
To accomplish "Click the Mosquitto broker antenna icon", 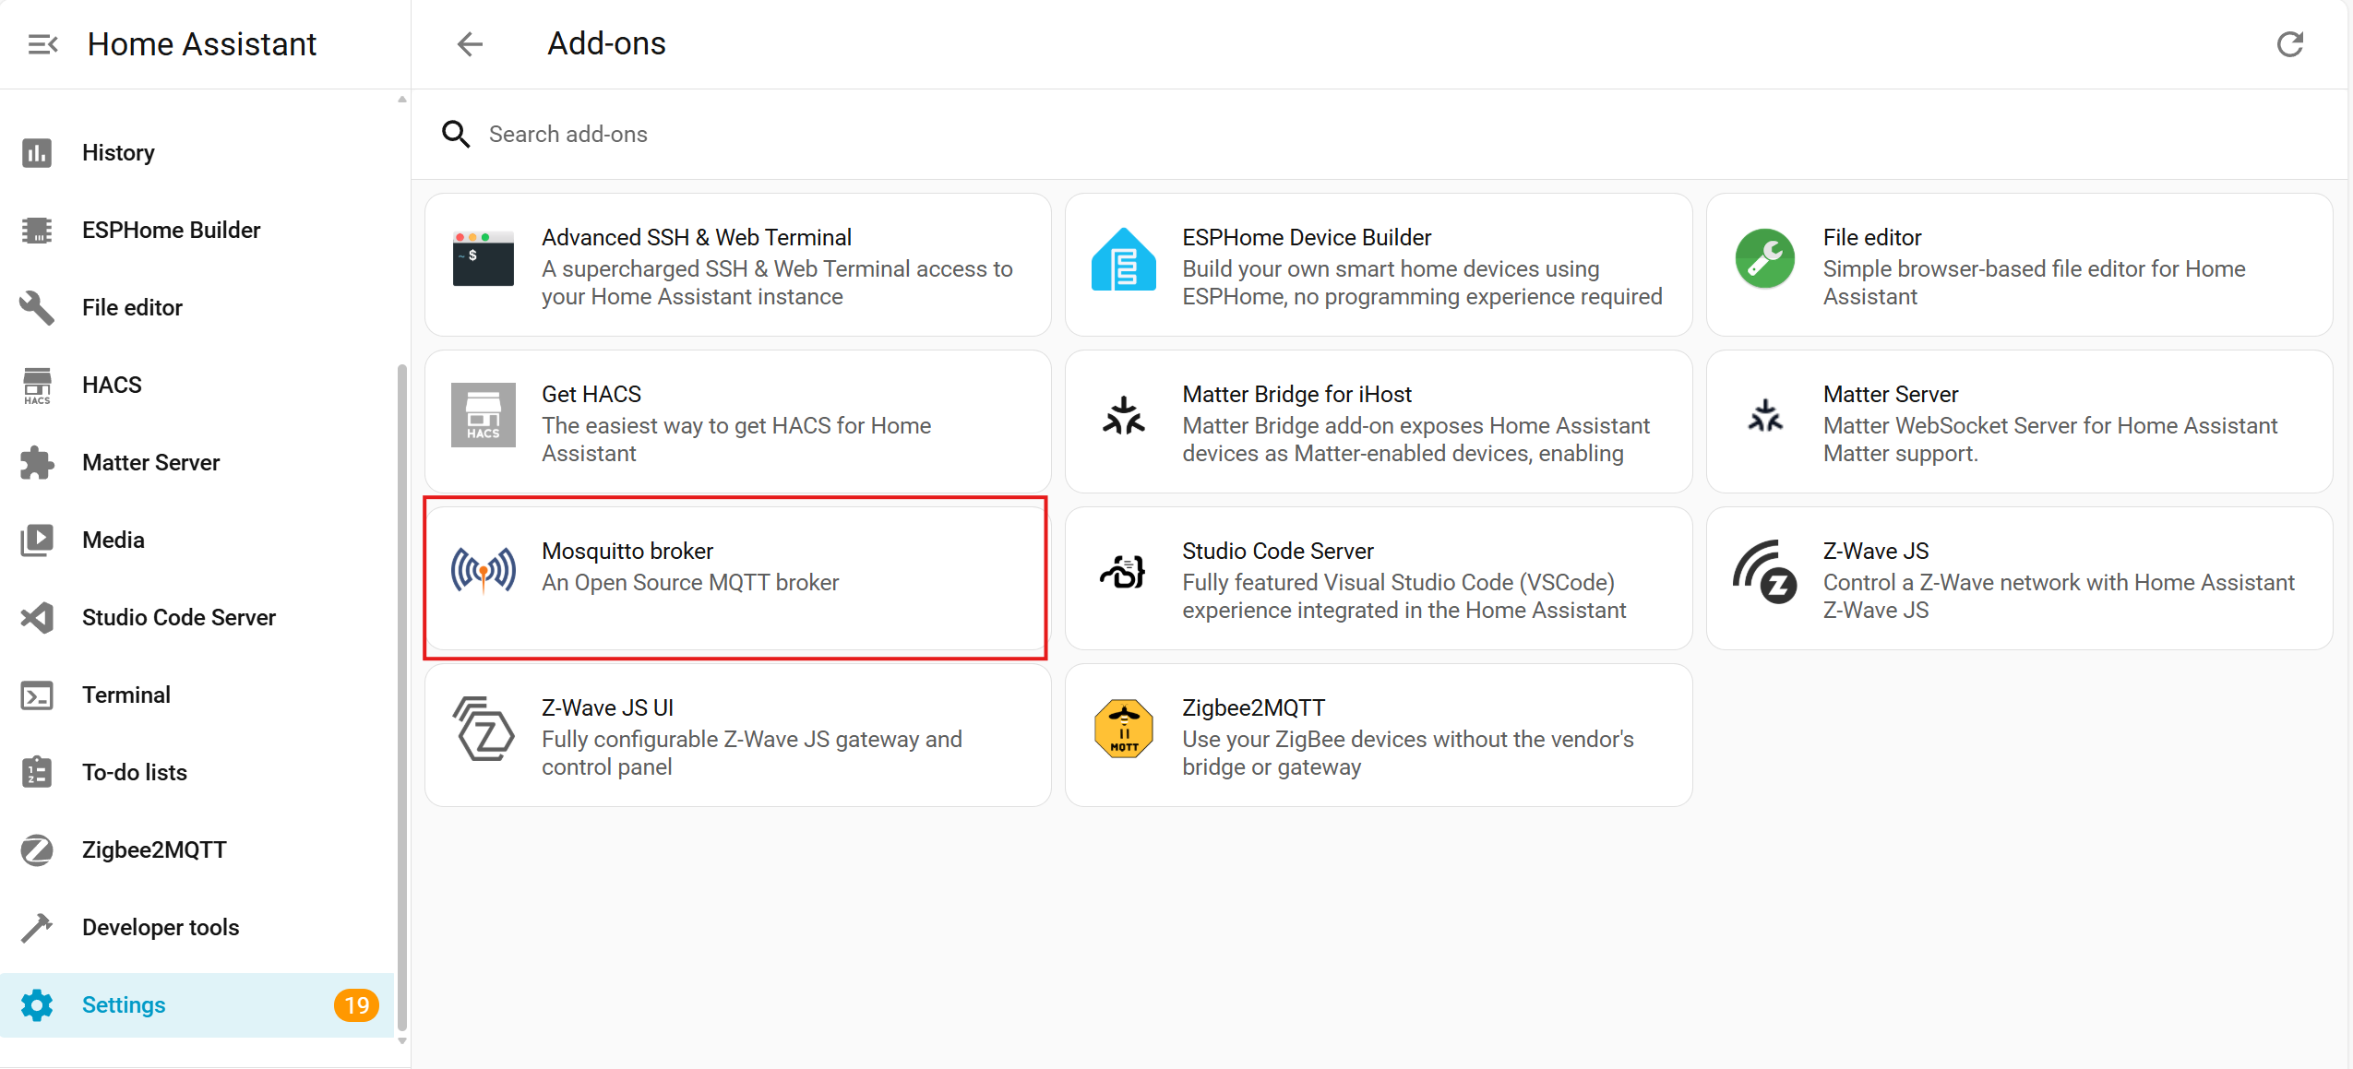I will click(483, 570).
